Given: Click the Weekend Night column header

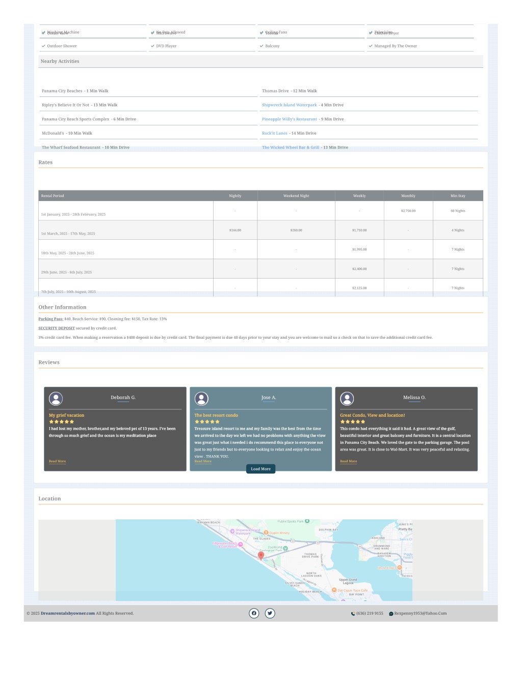Looking at the screenshot, I should pos(296,196).
